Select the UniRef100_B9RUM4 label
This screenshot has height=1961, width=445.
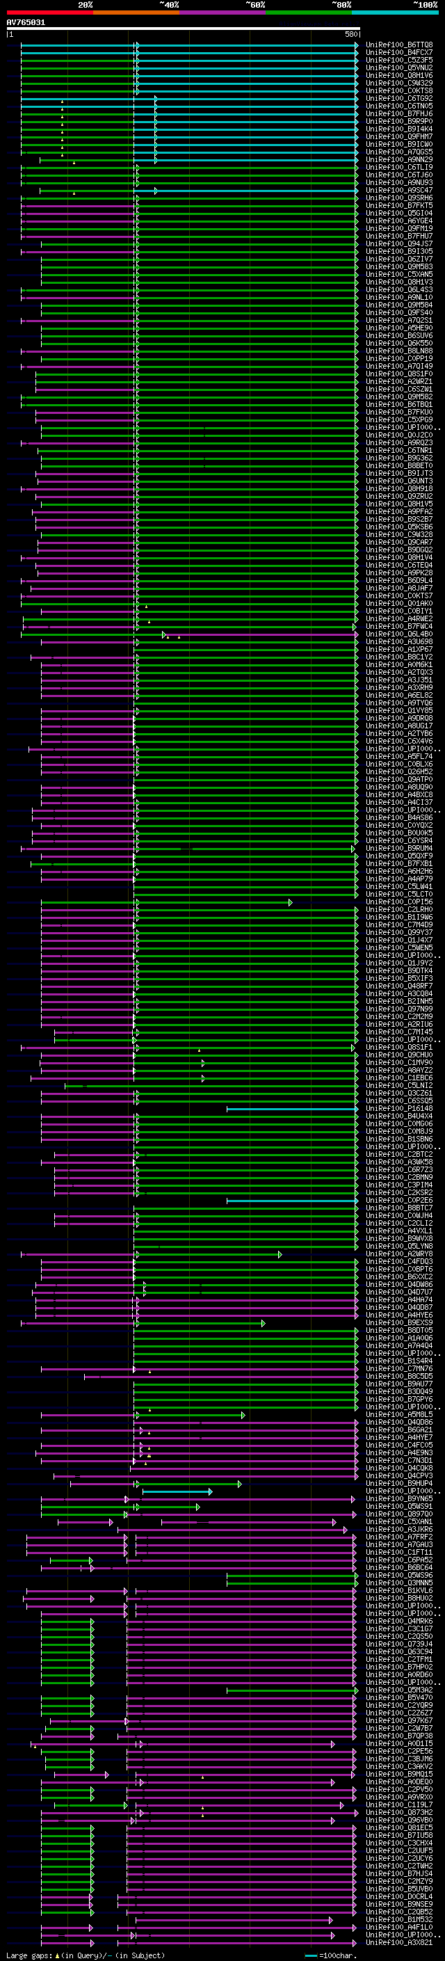pos(399,848)
